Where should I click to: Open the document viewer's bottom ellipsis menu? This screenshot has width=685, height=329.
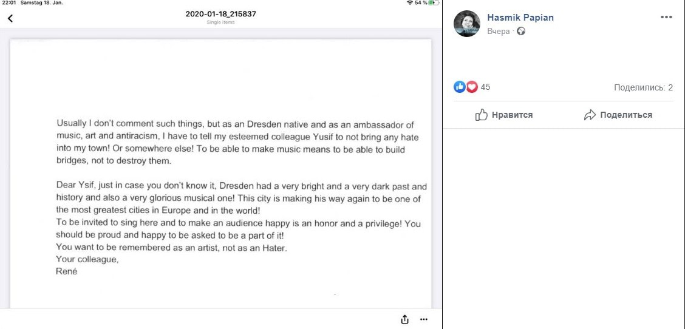click(x=424, y=319)
